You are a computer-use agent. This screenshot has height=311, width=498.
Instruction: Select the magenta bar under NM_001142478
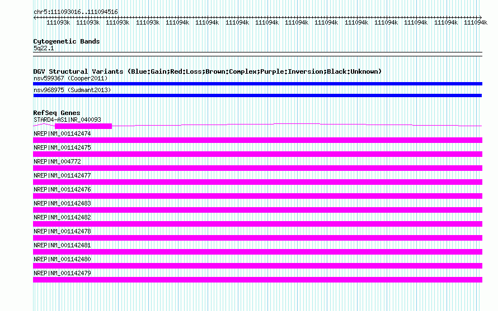click(257, 238)
